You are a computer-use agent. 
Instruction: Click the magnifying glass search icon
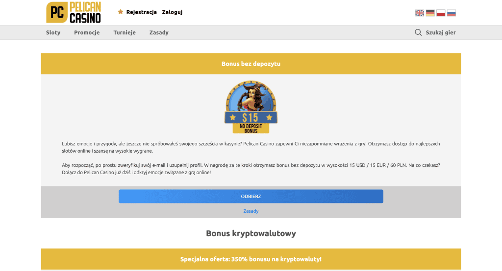[x=418, y=32]
